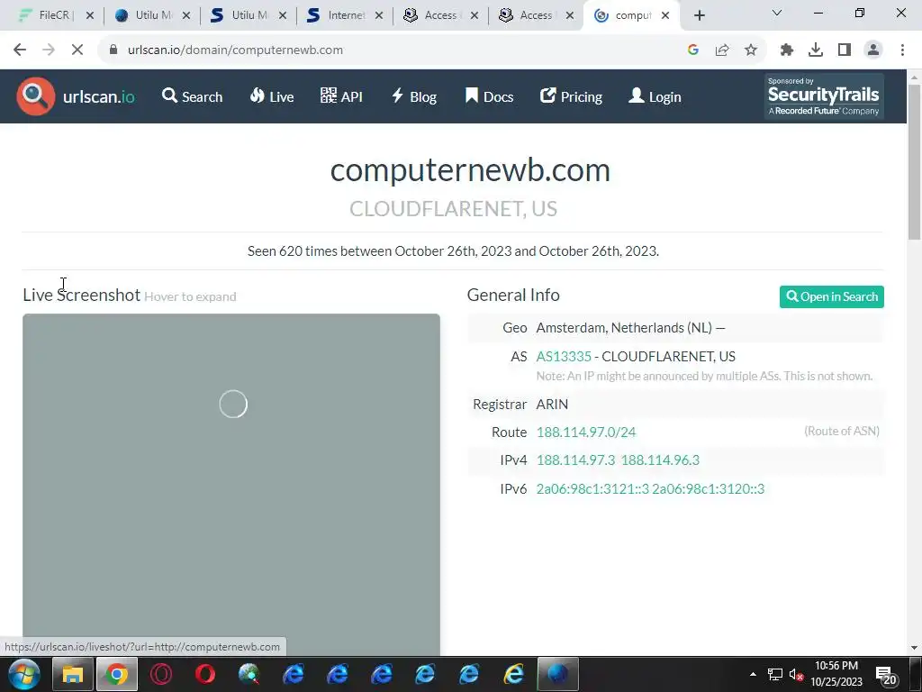Screen dimensions: 922x692
Task: Go to the Blog page
Action: click(414, 96)
